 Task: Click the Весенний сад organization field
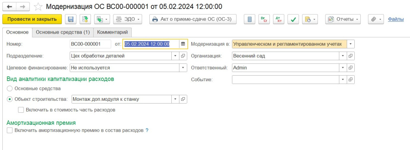(285, 56)
